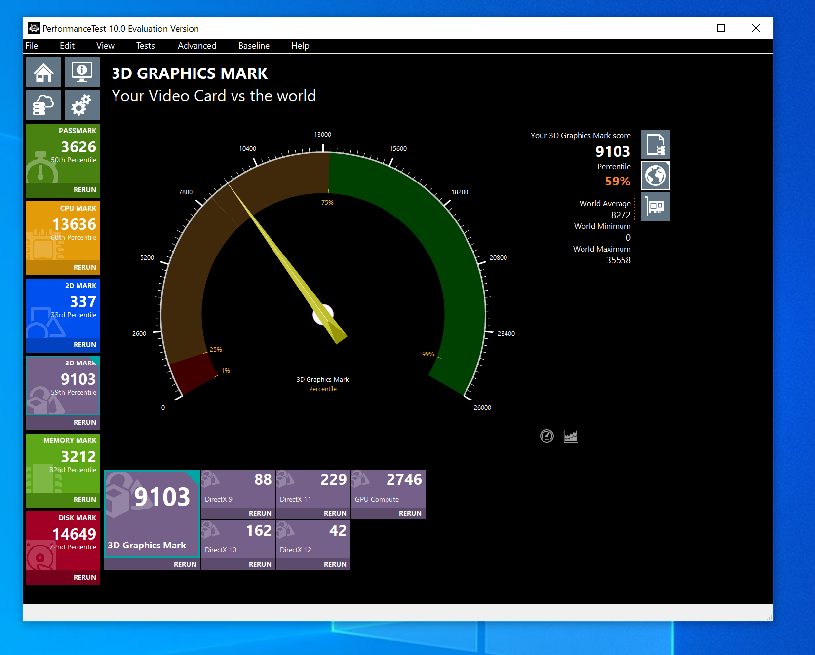The image size is (815, 655).
Task: Select the DirectX 11 result tile
Action: point(313,488)
